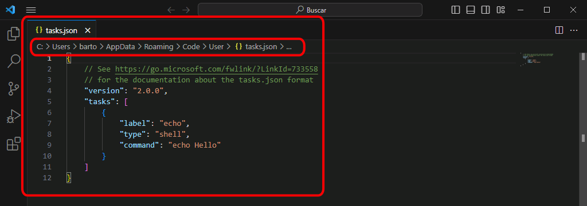Click line number 1 in the gutter
Screen dimensions: 587x206
[x=49, y=59]
